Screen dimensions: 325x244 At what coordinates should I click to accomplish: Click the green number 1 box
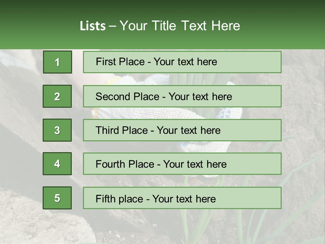pyautogui.click(x=58, y=62)
